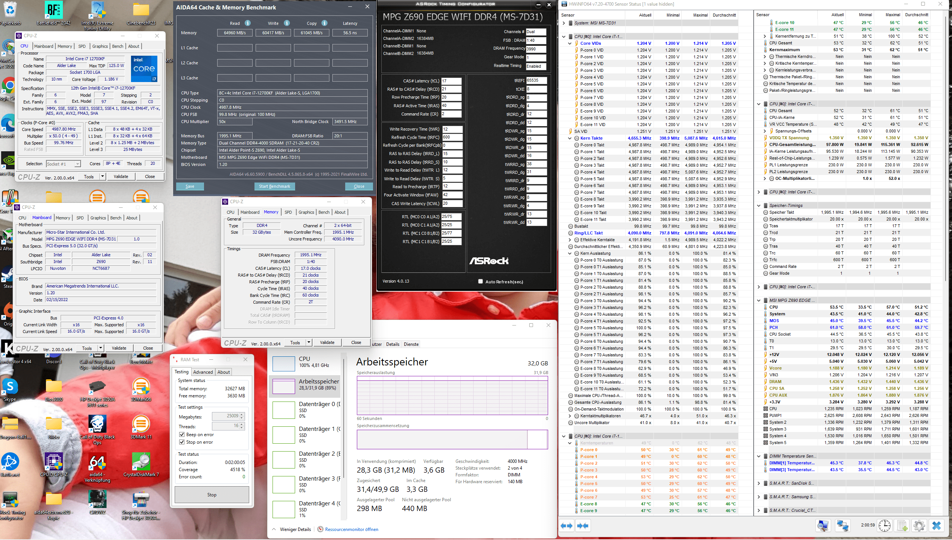Expand the System: MSI MS-7D31 sensor group
This screenshot has width=952, height=540.
pyautogui.click(x=564, y=23)
